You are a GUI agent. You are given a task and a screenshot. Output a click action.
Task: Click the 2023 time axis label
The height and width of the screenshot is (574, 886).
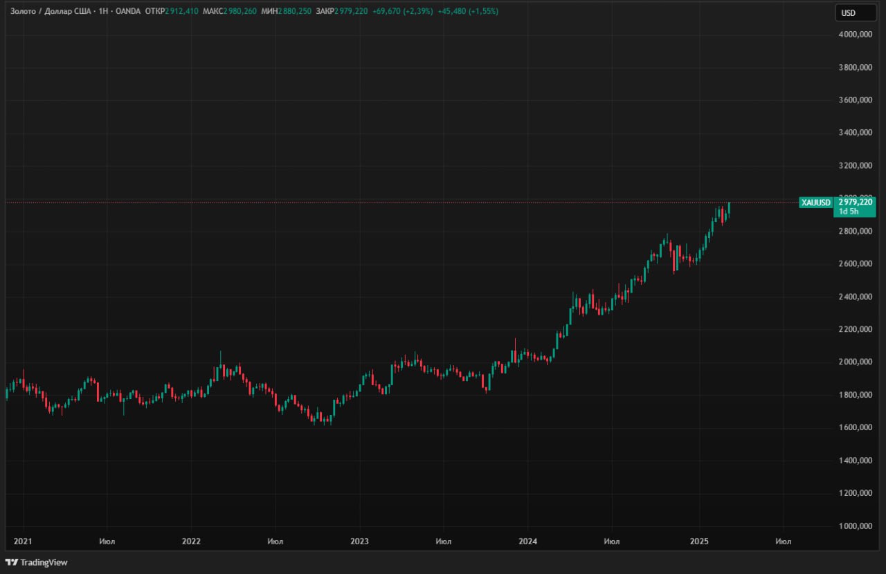tap(359, 541)
